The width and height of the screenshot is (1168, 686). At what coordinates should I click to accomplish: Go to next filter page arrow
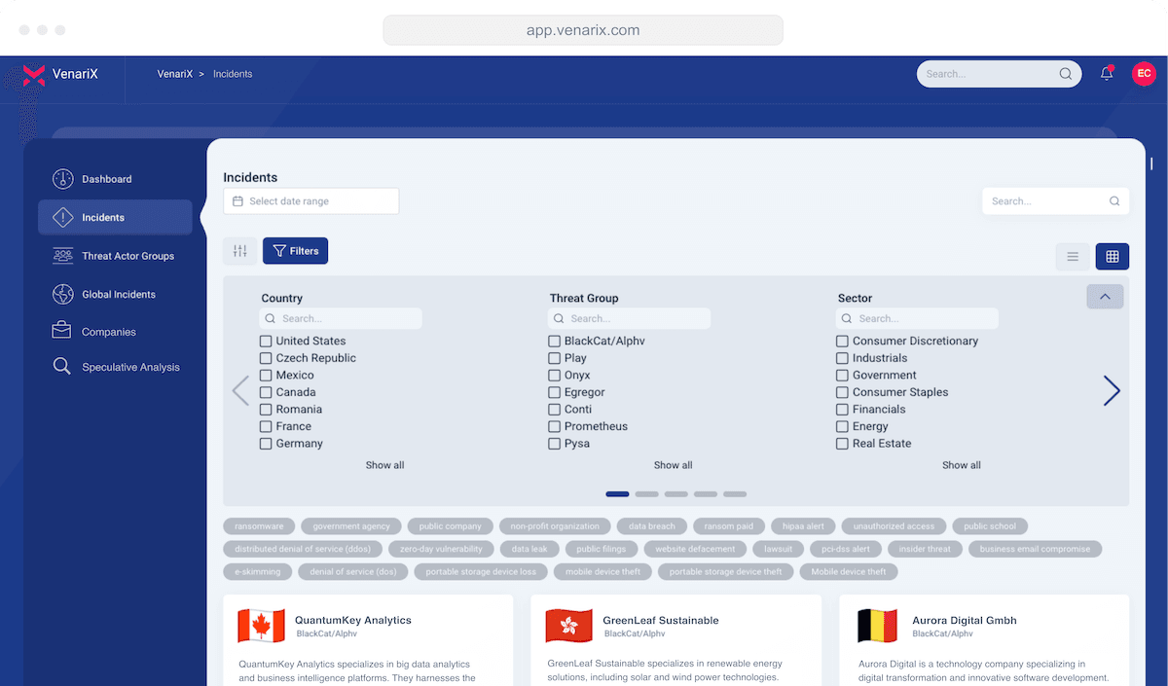click(1112, 391)
